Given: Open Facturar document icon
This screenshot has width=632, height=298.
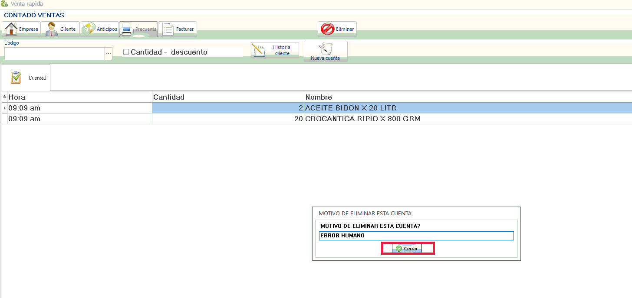Looking at the screenshot, I should coord(168,29).
